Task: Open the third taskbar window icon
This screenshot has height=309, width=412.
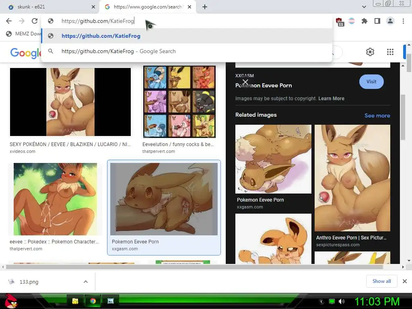Action: 111,301
